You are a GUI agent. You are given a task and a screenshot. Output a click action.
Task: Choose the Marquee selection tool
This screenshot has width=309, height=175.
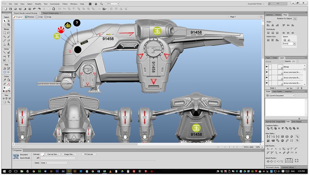(x=5, y=33)
